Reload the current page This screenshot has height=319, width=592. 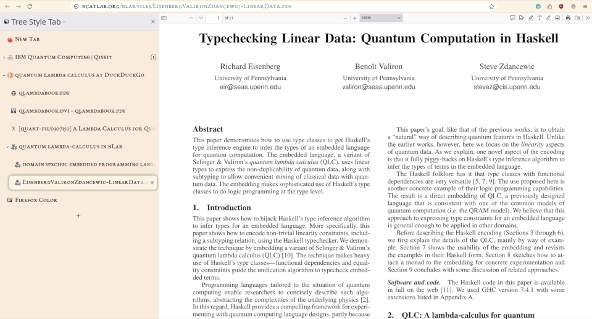coord(30,6)
